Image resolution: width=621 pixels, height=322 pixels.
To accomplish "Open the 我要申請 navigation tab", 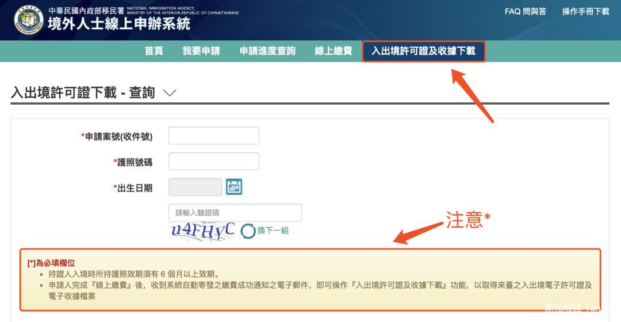I will [201, 51].
